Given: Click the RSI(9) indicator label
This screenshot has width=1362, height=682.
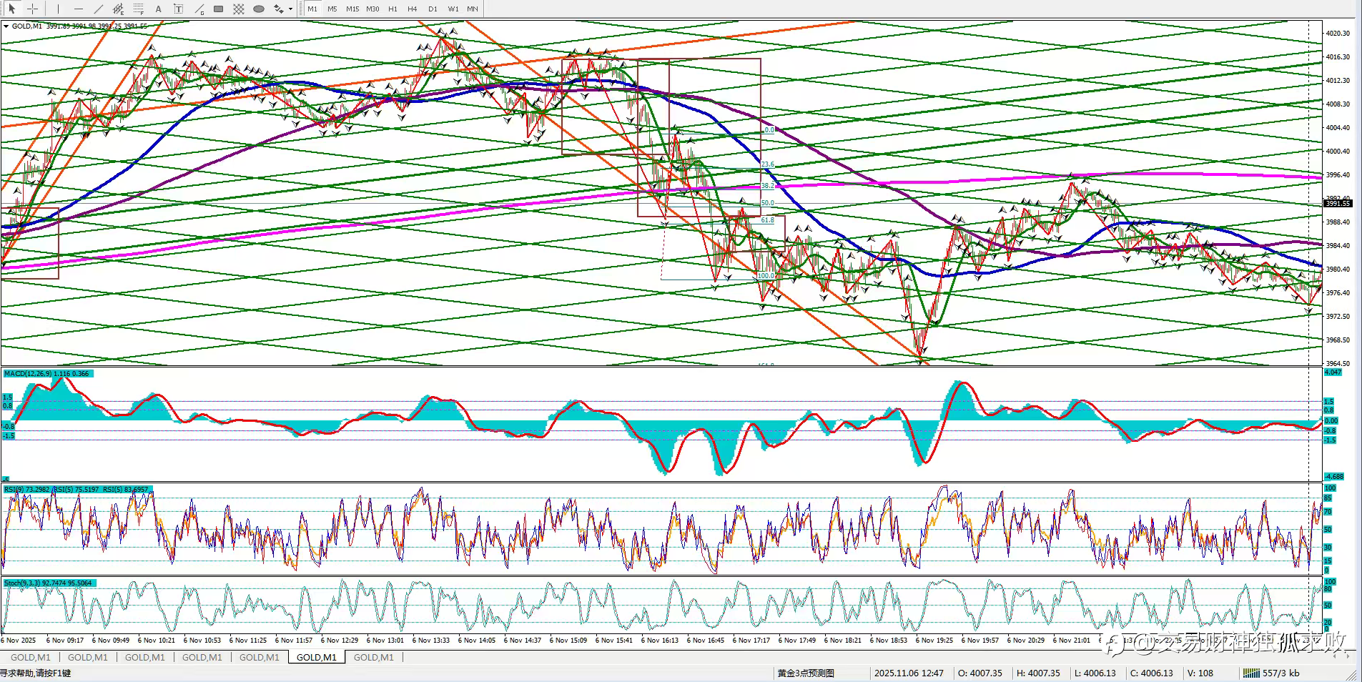Looking at the screenshot, I should (77, 490).
